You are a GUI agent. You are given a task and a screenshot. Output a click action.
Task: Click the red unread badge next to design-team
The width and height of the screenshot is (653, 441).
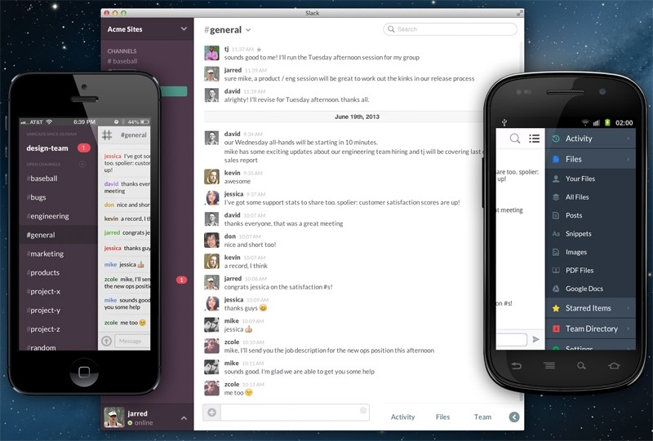[x=84, y=148]
